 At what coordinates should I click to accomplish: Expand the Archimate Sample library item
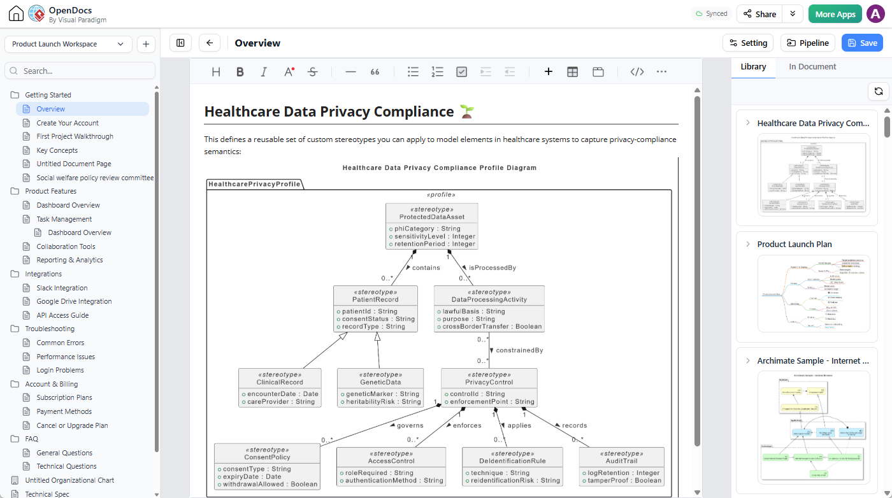pos(748,360)
